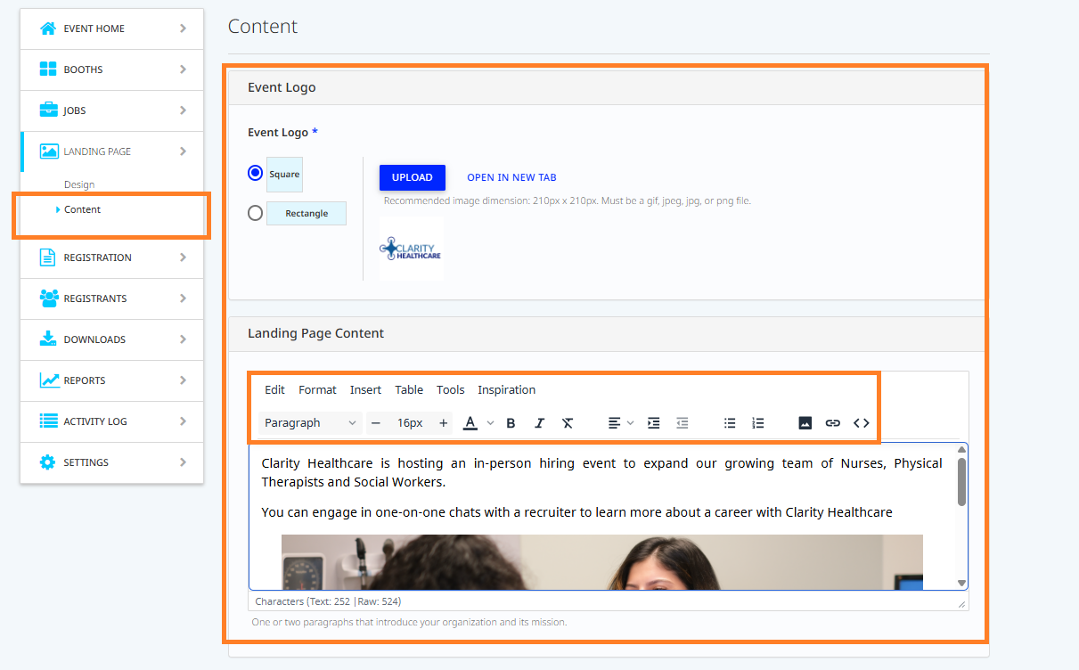Image resolution: width=1079 pixels, height=670 pixels.
Task: Open the insert link tool
Action: pyautogui.click(x=832, y=423)
